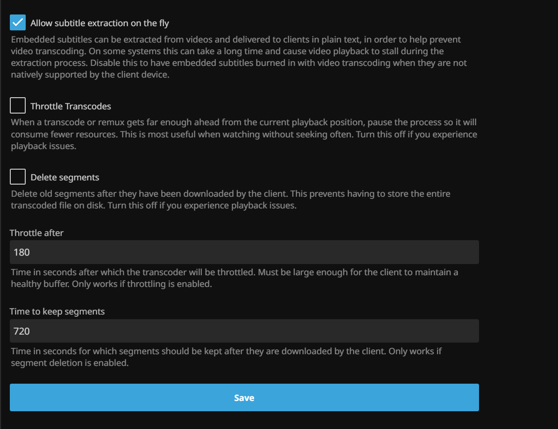The height and width of the screenshot is (429, 558).
Task: Tick the Delete segments checkbox
Action: pos(18,177)
